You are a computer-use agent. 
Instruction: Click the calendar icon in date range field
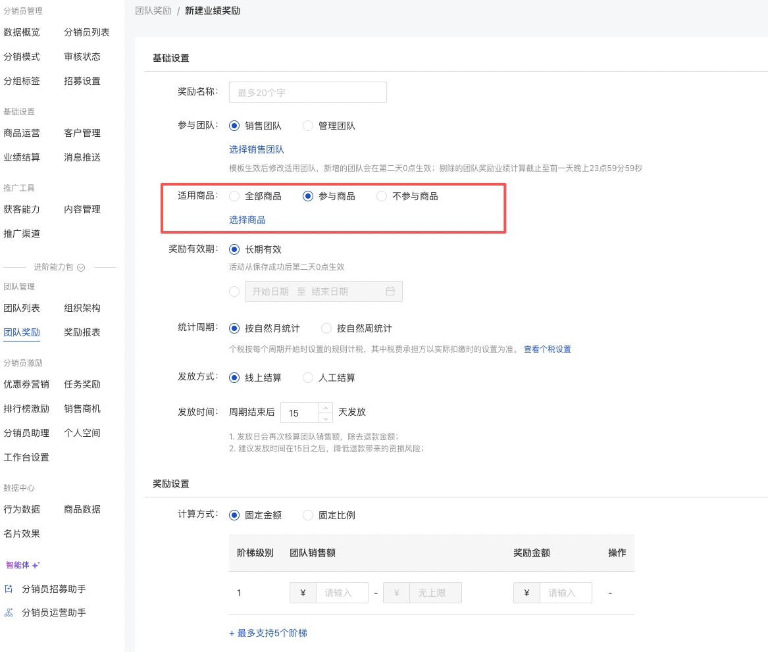(390, 291)
